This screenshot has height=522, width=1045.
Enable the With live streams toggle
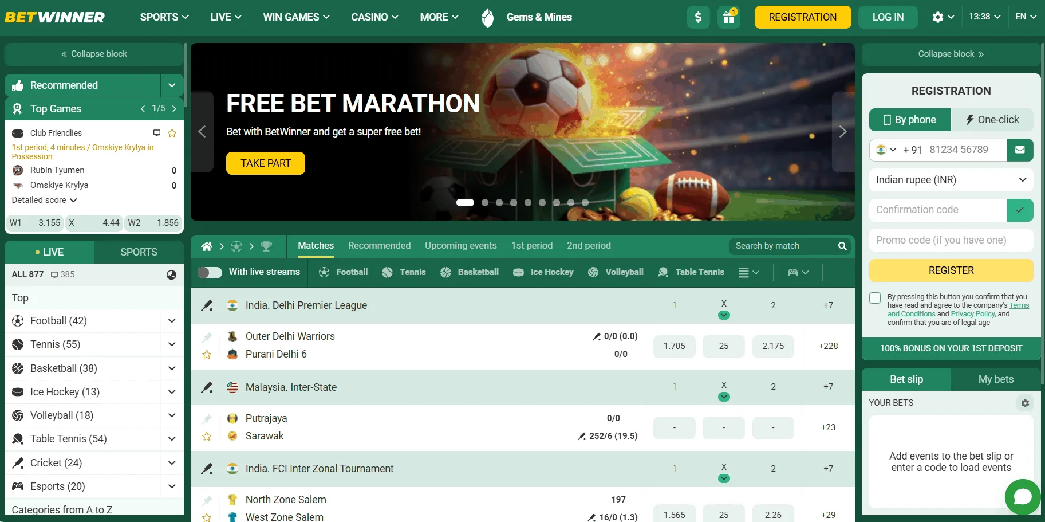(x=210, y=273)
